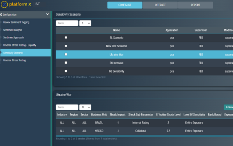
Task: Toggle the PD Increase checkbox
Action: pyautogui.click(x=66, y=62)
